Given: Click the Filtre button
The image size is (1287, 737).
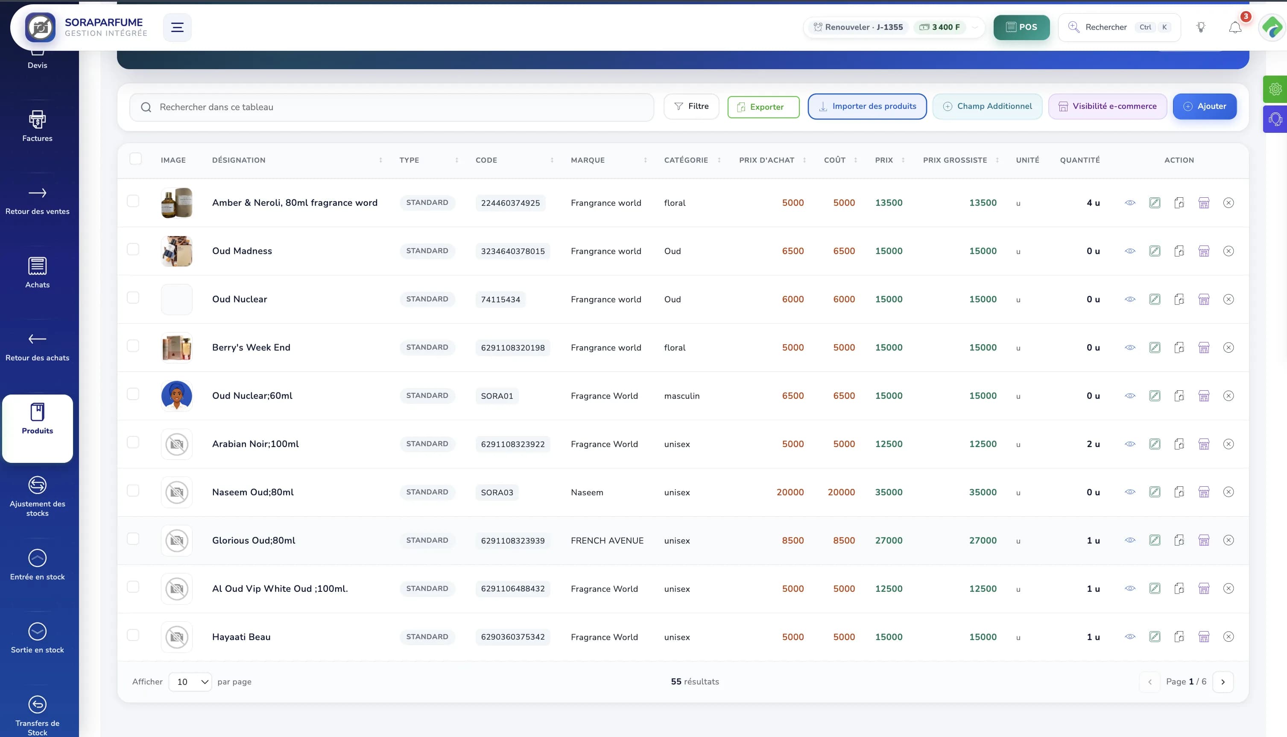Looking at the screenshot, I should (x=691, y=106).
